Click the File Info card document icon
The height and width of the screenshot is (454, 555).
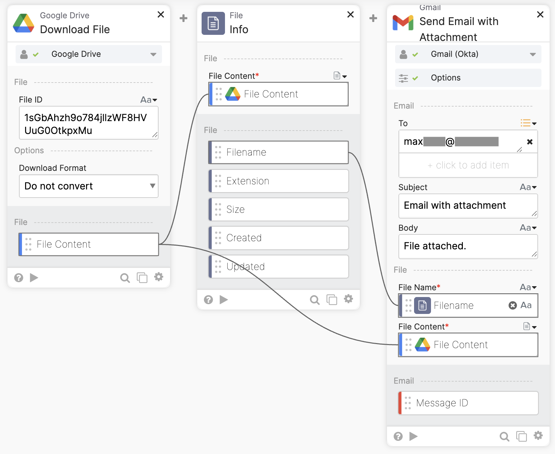click(x=213, y=23)
